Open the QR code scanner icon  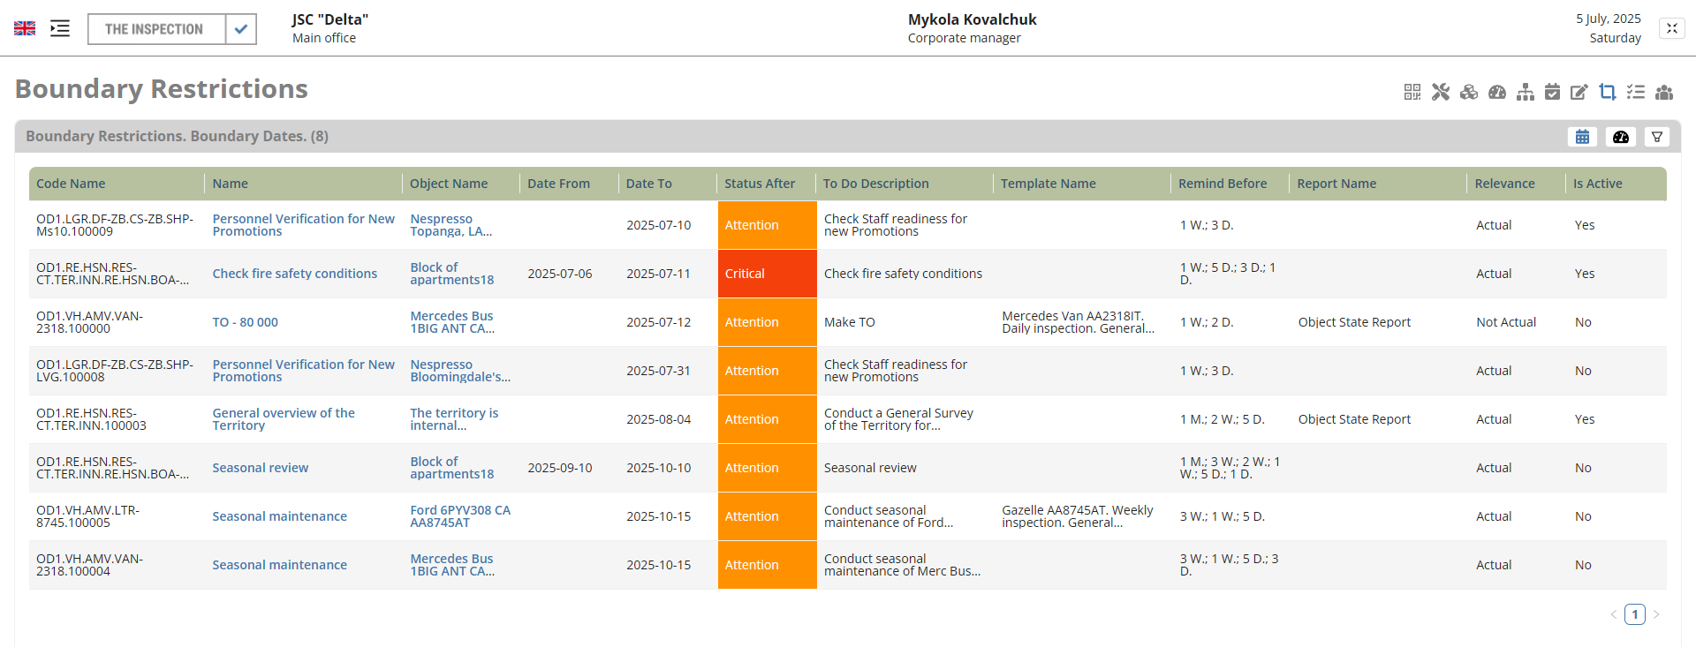tap(1412, 92)
